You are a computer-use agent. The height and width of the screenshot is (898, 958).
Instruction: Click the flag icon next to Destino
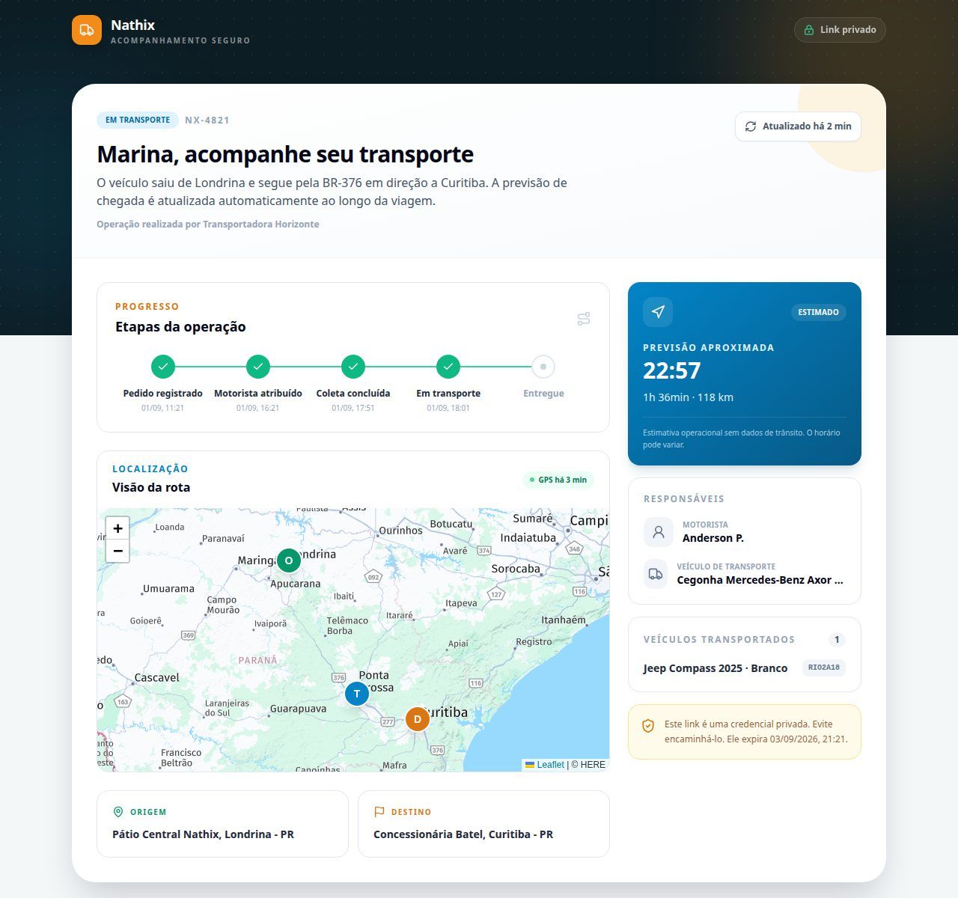[x=379, y=812]
